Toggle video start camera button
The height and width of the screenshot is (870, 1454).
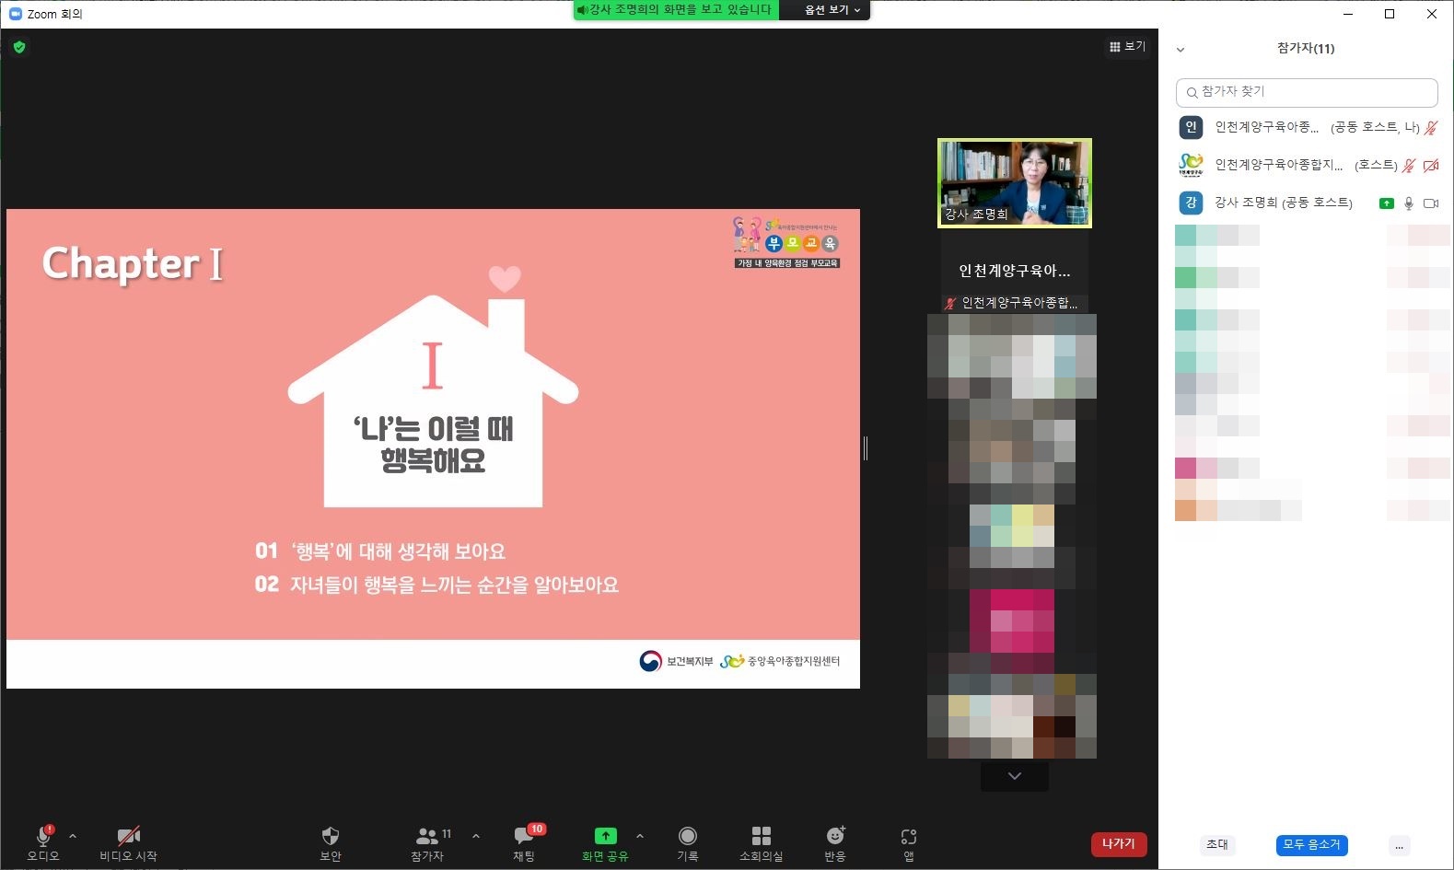128,837
